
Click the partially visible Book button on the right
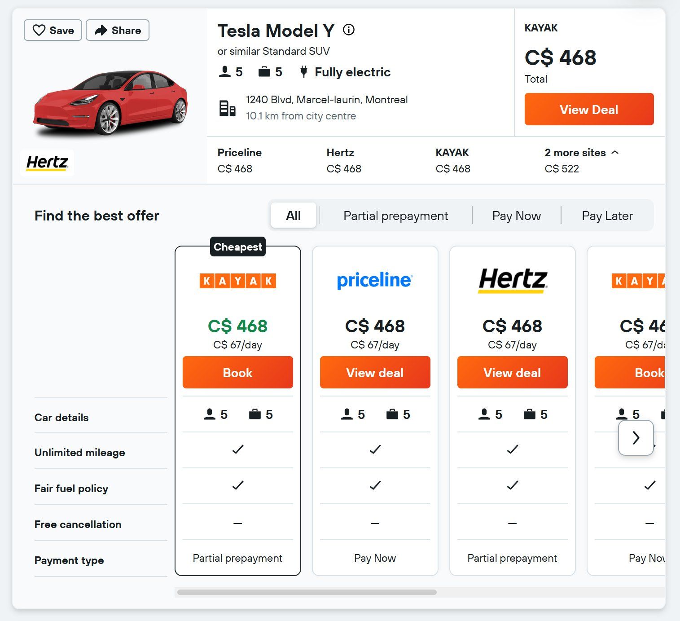point(630,372)
